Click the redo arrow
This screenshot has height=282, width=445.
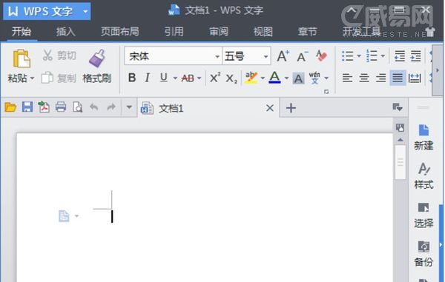click(111, 107)
